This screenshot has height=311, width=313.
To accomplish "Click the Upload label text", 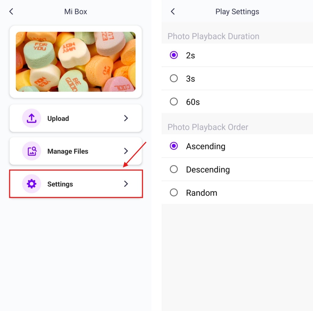I will point(58,118).
